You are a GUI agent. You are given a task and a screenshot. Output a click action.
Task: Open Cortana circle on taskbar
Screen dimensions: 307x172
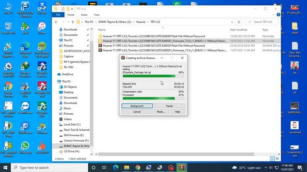[x=94, y=168]
